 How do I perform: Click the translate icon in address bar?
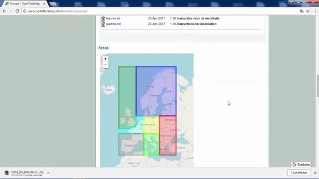tap(302, 11)
